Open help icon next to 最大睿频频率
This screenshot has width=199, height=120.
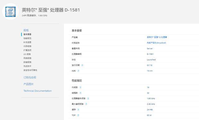[86, 104]
